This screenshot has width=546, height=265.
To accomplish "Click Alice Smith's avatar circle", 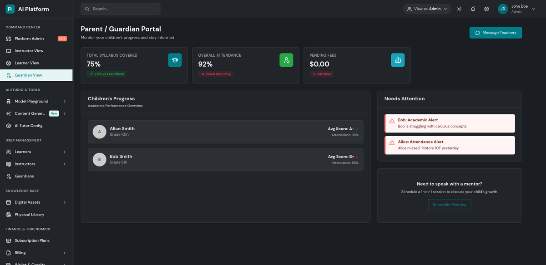I will tap(100, 132).
